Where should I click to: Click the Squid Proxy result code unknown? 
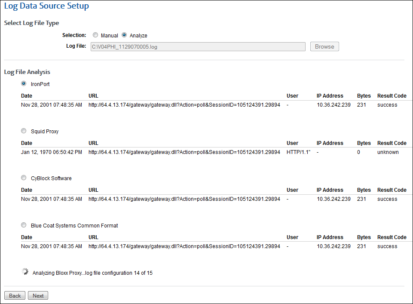(x=388, y=152)
